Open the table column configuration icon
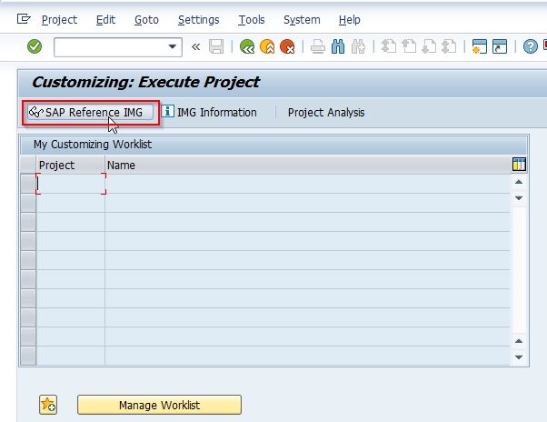Viewport: 547px width, 422px height. pos(519,164)
